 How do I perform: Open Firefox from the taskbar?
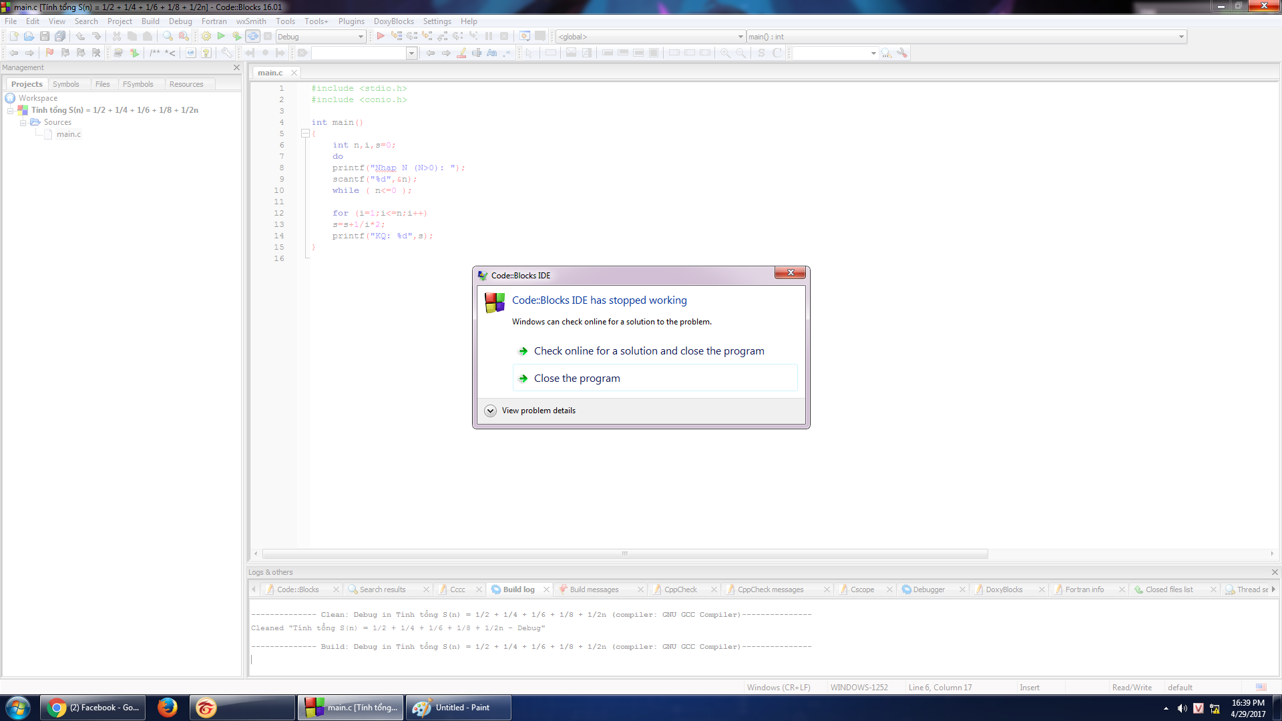click(x=168, y=708)
